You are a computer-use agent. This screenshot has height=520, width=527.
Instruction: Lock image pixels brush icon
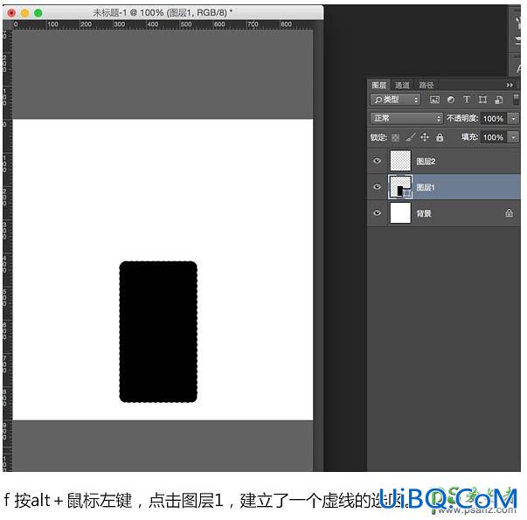pyautogui.click(x=411, y=137)
